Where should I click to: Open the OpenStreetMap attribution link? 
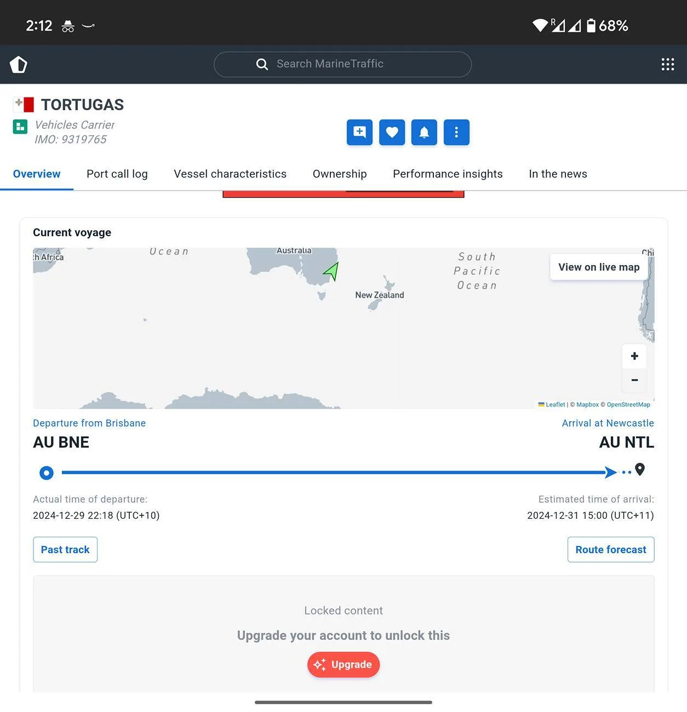pyautogui.click(x=628, y=405)
